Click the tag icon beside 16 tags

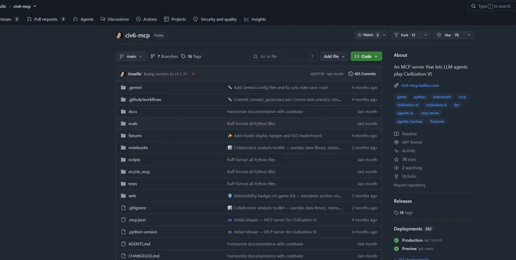[x=396, y=213]
